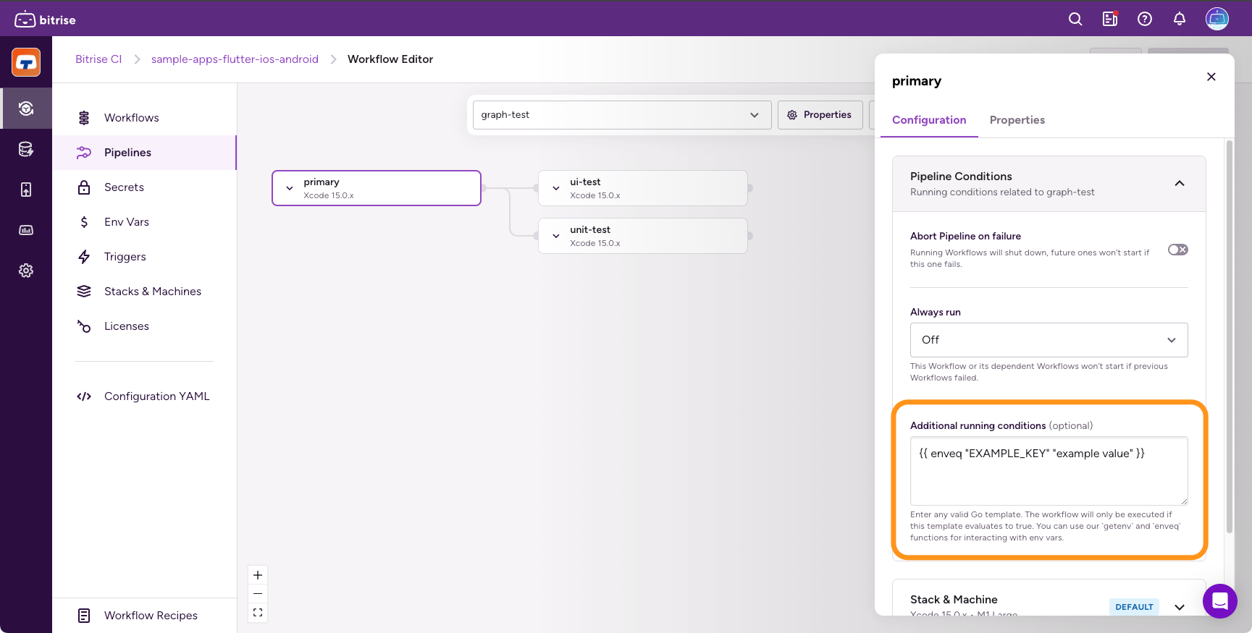This screenshot has width=1252, height=633.
Task: Click the zoom in plus button
Action: click(258, 575)
